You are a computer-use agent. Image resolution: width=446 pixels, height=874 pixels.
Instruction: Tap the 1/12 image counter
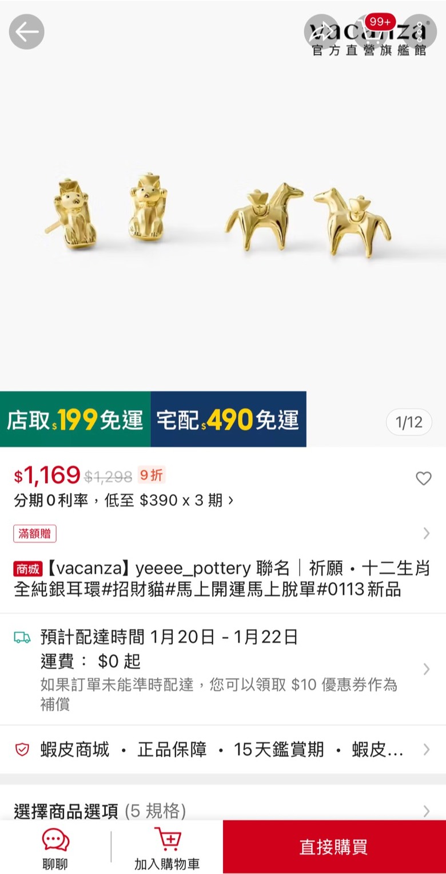point(409,422)
